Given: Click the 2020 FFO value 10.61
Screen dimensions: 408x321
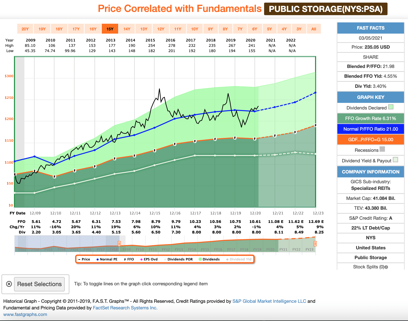Looking at the screenshot, I should tap(255, 222).
